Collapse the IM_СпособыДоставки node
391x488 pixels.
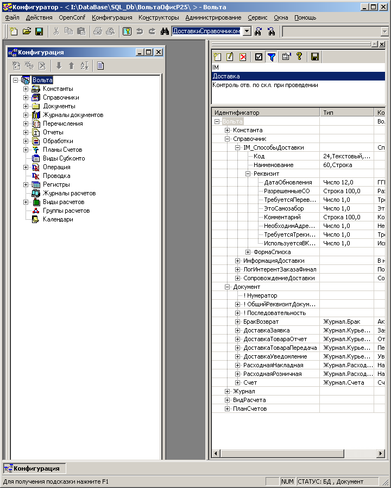pos(238,147)
